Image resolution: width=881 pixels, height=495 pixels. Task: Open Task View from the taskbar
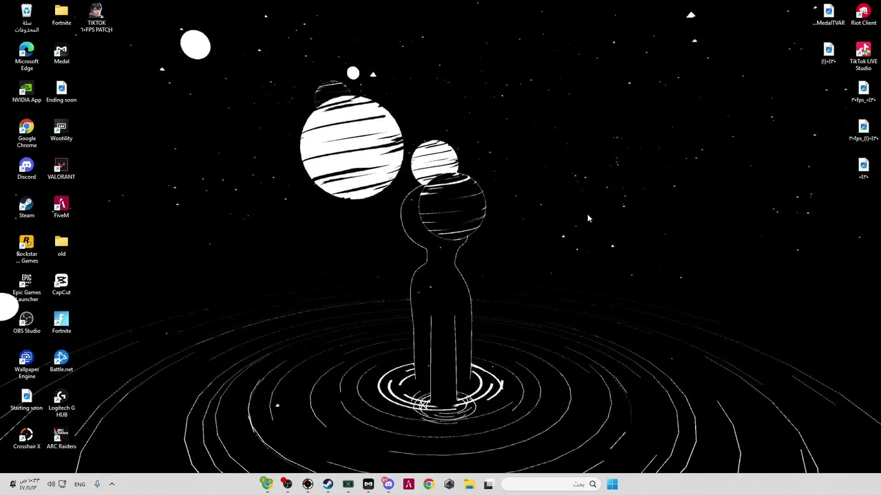coord(488,484)
